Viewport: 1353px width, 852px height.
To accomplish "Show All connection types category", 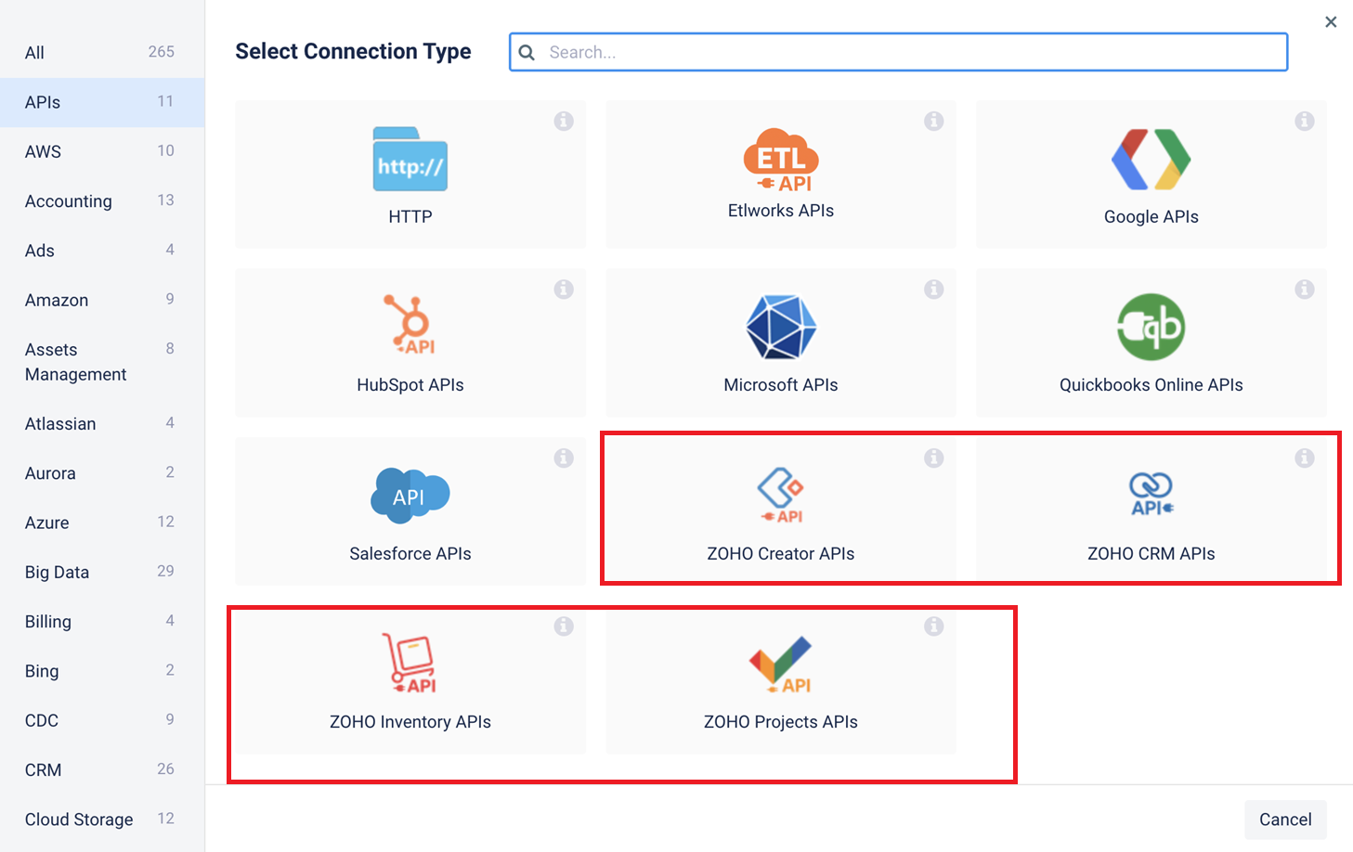I will click(102, 53).
